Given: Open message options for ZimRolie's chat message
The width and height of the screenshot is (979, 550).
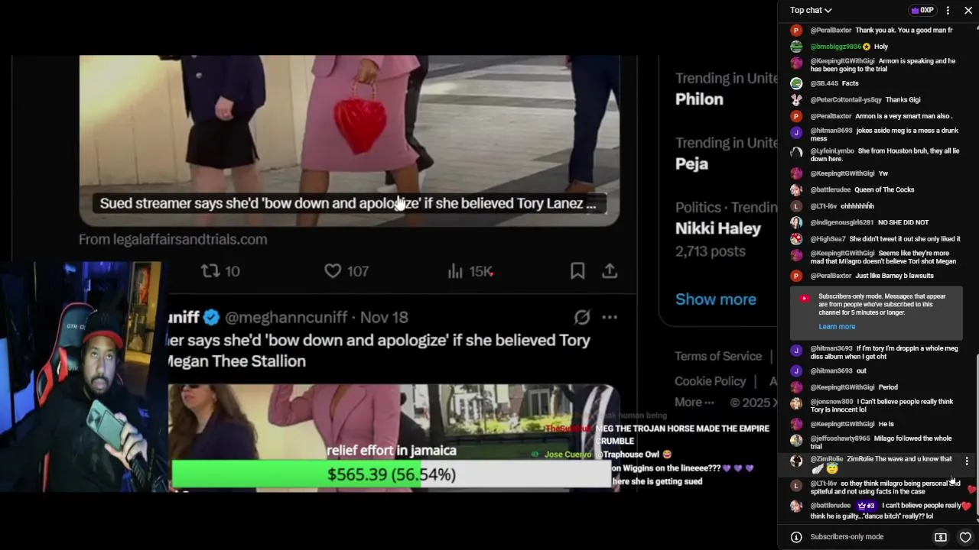Looking at the screenshot, I should pyautogui.click(x=967, y=461).
